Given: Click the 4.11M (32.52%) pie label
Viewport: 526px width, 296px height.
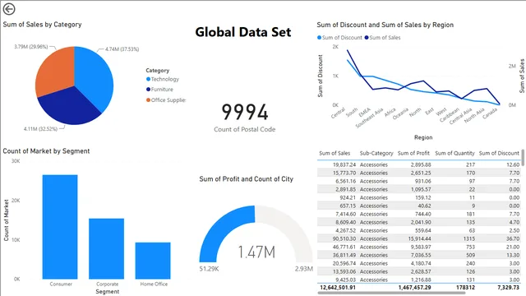Looking at the screenshot, I should [40, 129].
